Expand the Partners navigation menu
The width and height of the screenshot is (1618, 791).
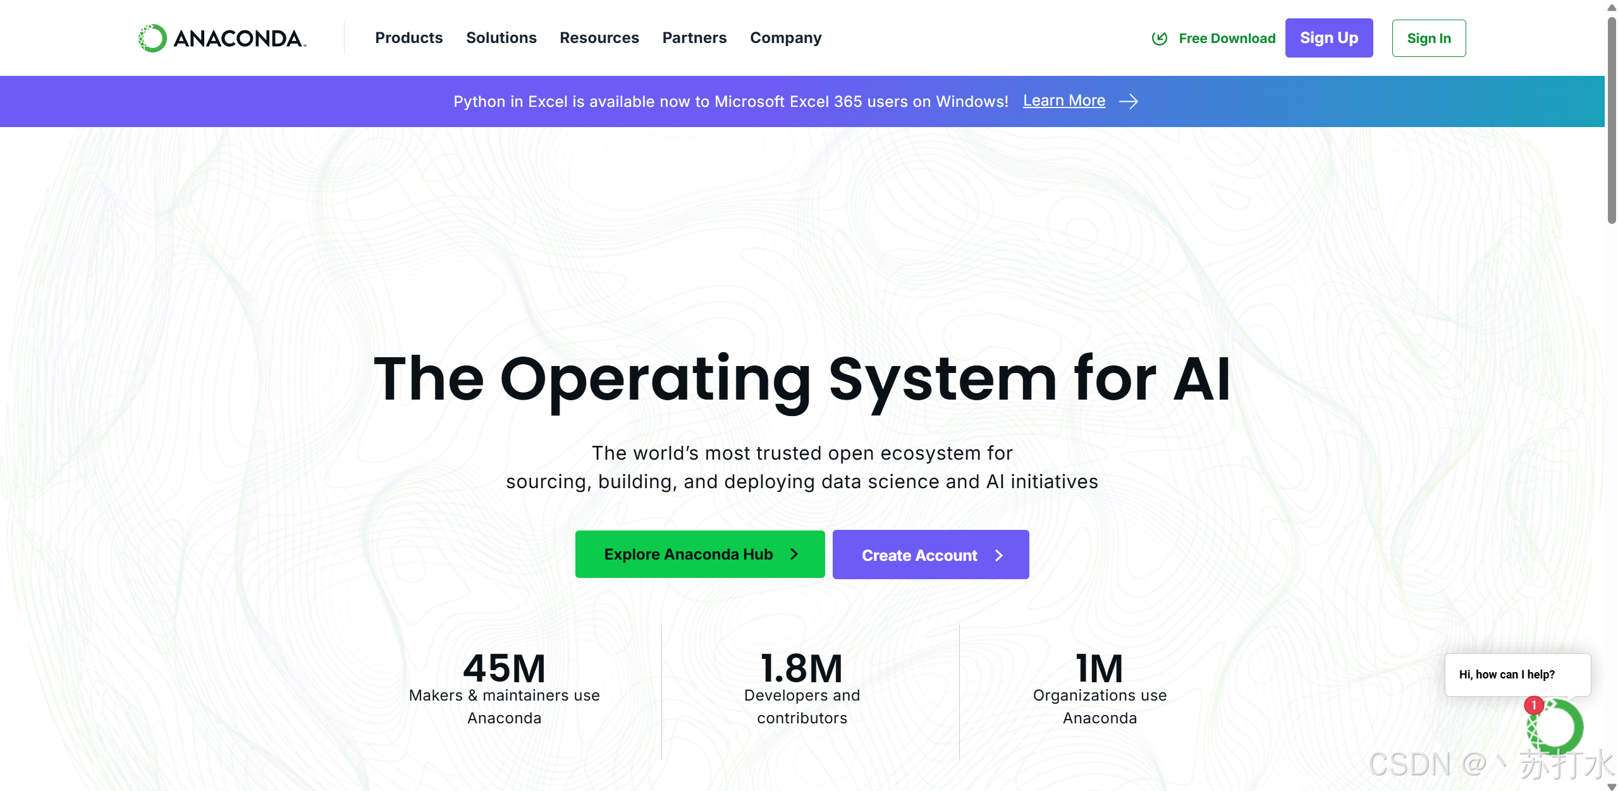pyautogui.click(x=694, y=38)
